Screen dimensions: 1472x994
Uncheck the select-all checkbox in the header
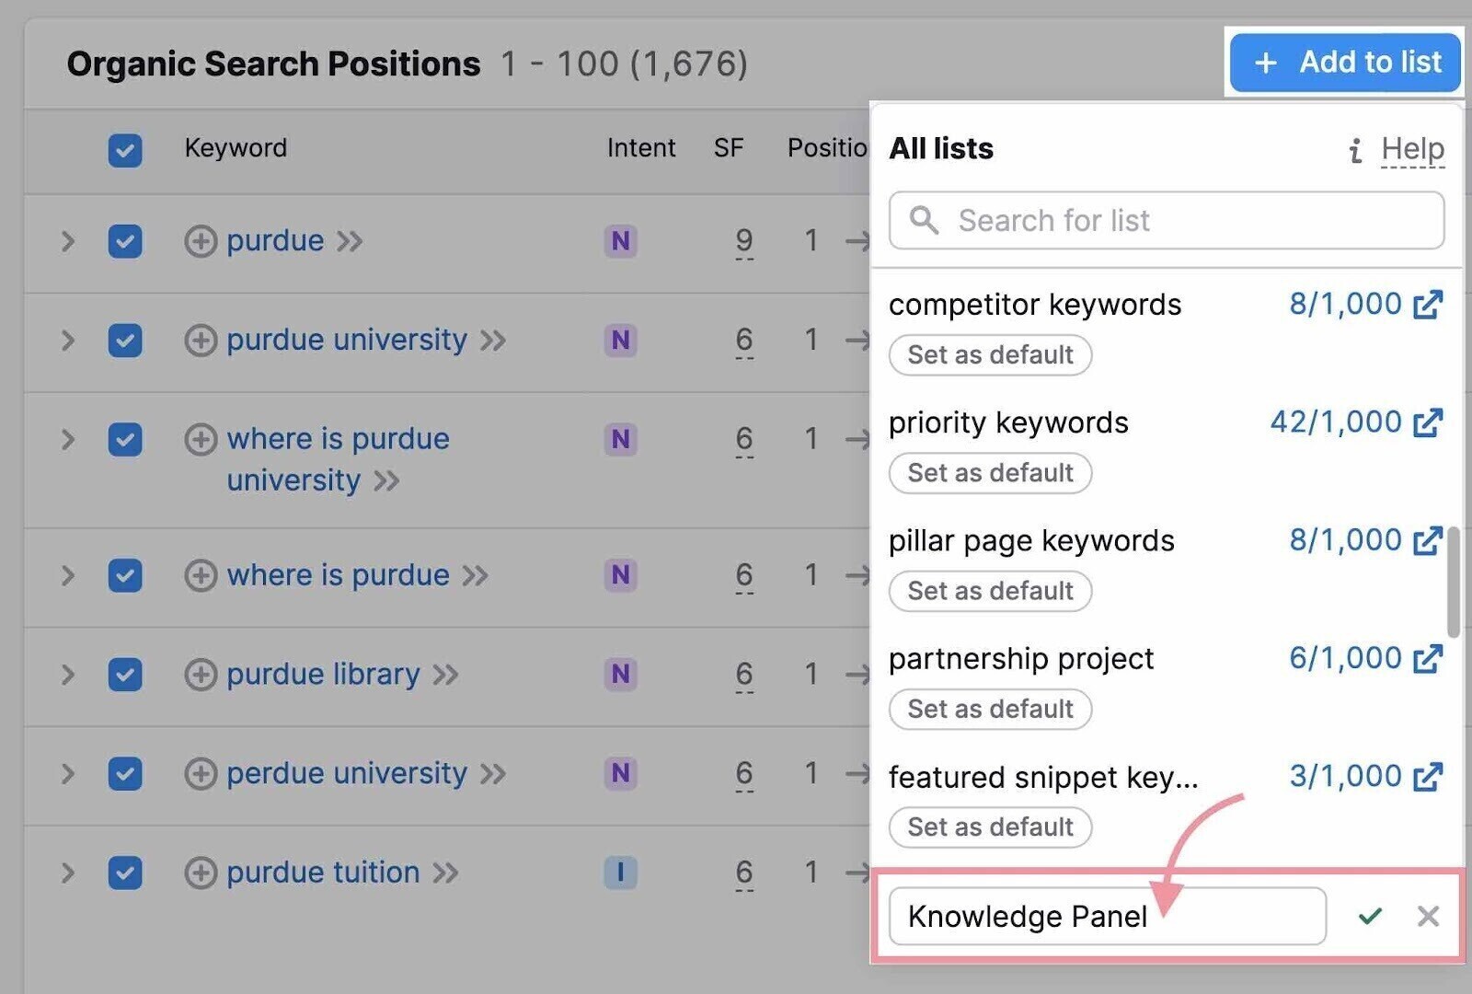pos(125,150)
